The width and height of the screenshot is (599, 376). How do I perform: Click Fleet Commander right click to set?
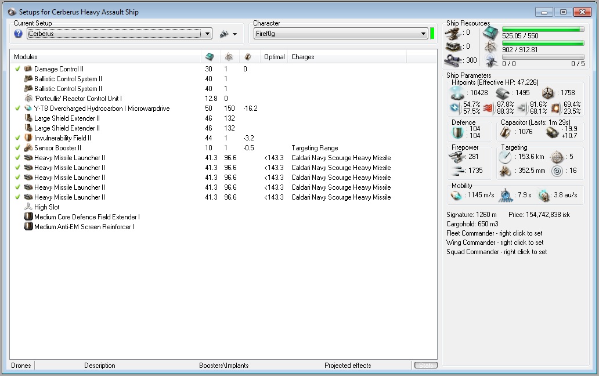495,233
